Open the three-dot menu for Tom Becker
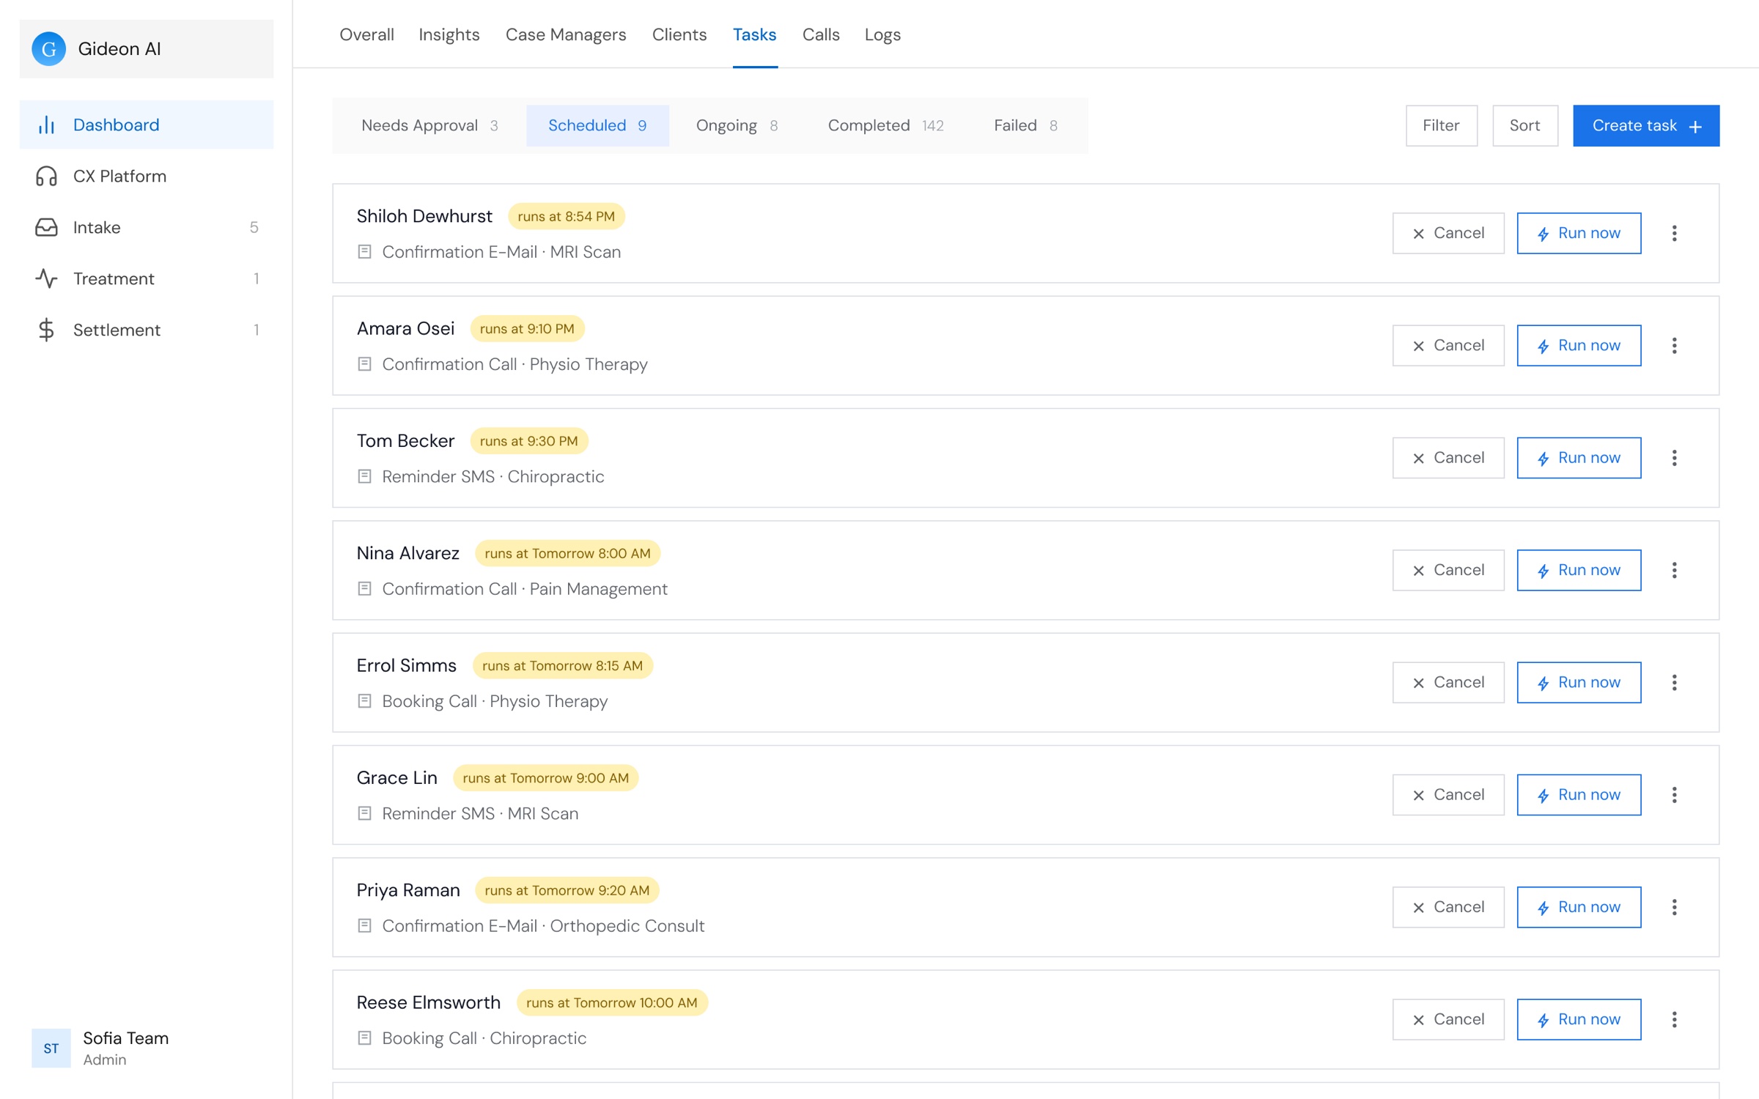 tap(1674, 458)
